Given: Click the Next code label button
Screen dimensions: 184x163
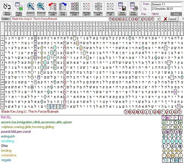Looking at the screenshot, I should 62,14.
